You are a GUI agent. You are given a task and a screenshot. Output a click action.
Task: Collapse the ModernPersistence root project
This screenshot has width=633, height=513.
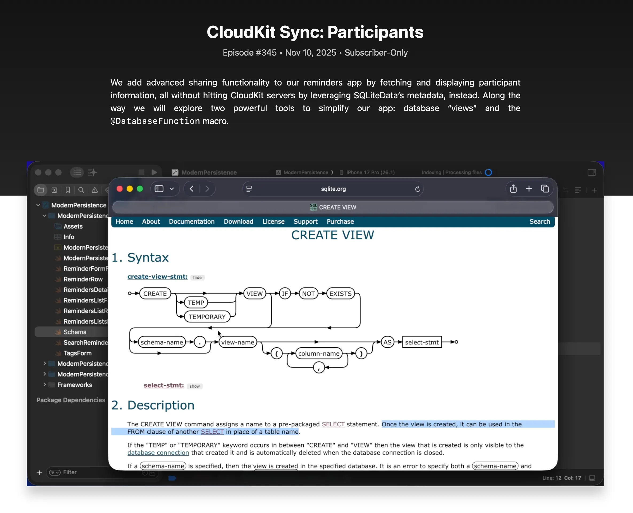click(x=38, y=205)
